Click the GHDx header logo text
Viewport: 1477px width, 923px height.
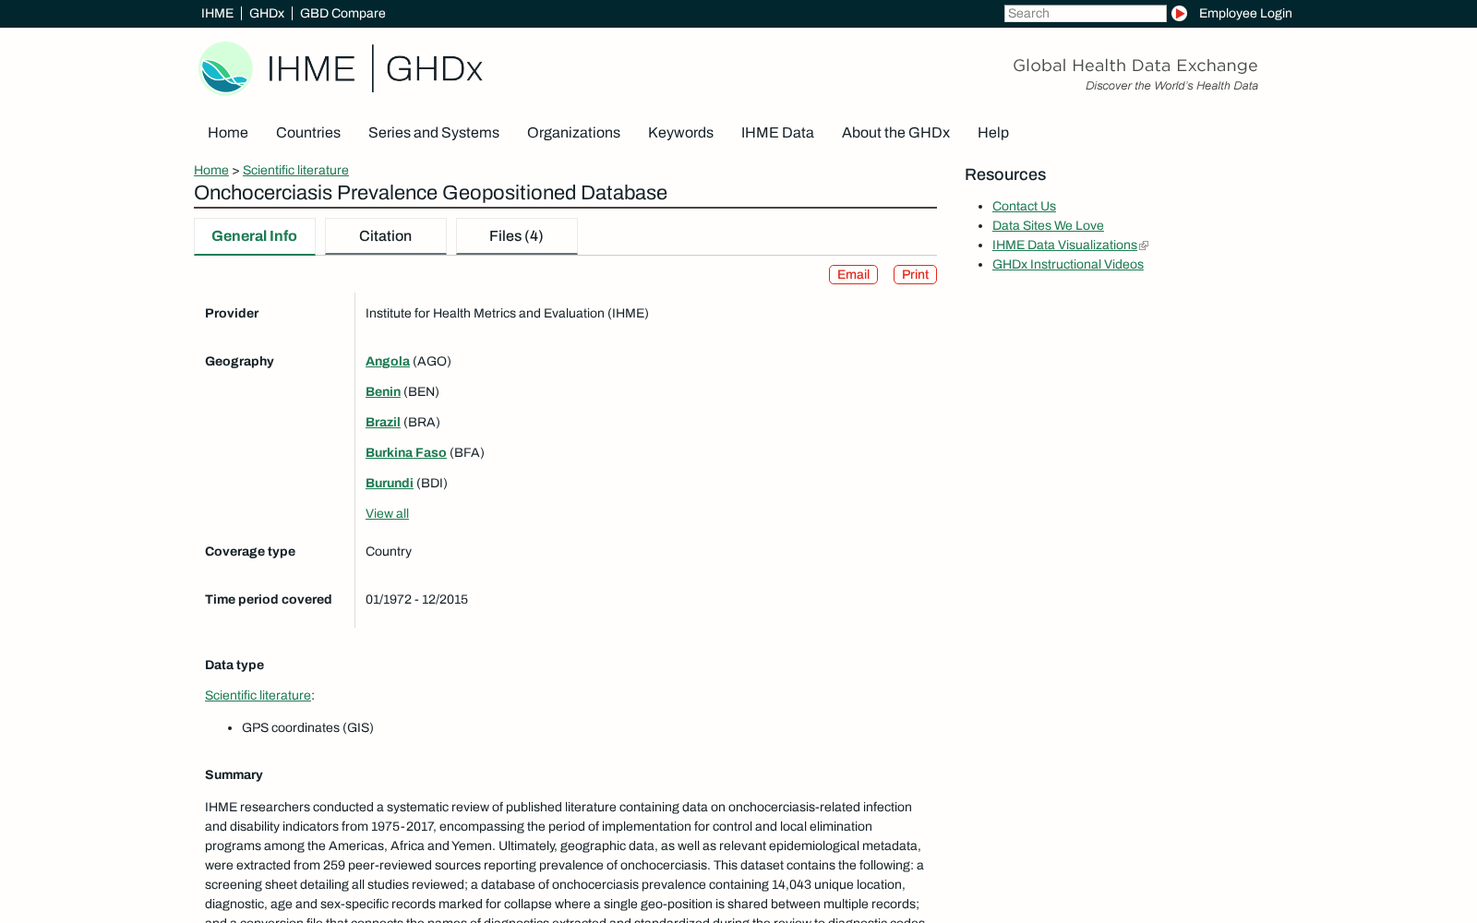coord(434,69)
